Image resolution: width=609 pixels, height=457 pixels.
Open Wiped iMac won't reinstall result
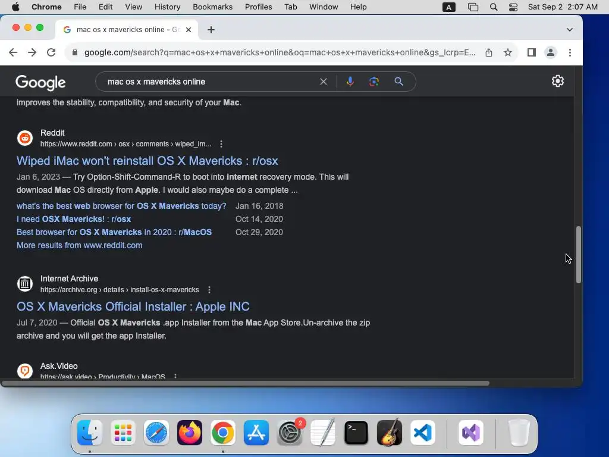click(x=147, y=161)
